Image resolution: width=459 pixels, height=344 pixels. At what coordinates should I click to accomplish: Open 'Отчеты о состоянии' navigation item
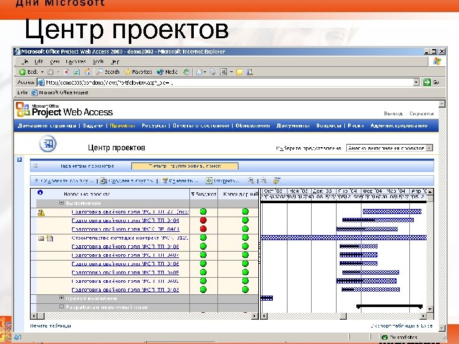pyautogui.click(x=201, y=125)
